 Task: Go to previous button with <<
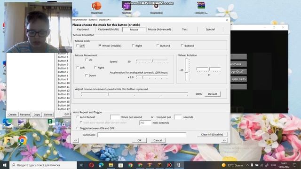pyautogui.click(x=75, y=140)
